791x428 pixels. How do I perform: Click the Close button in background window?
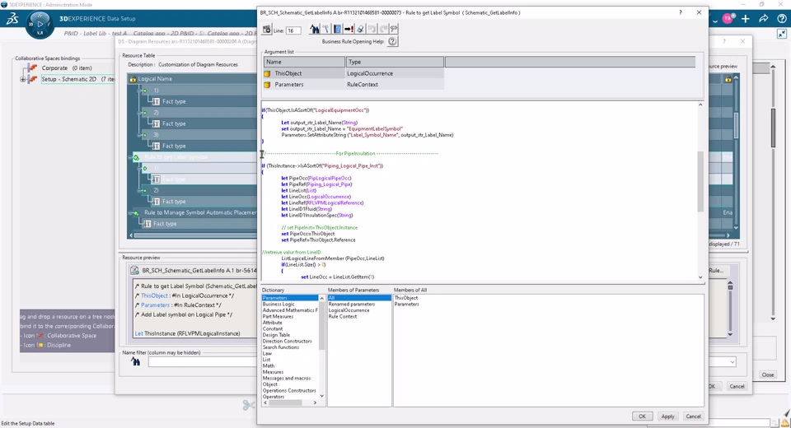click(768, 374)
